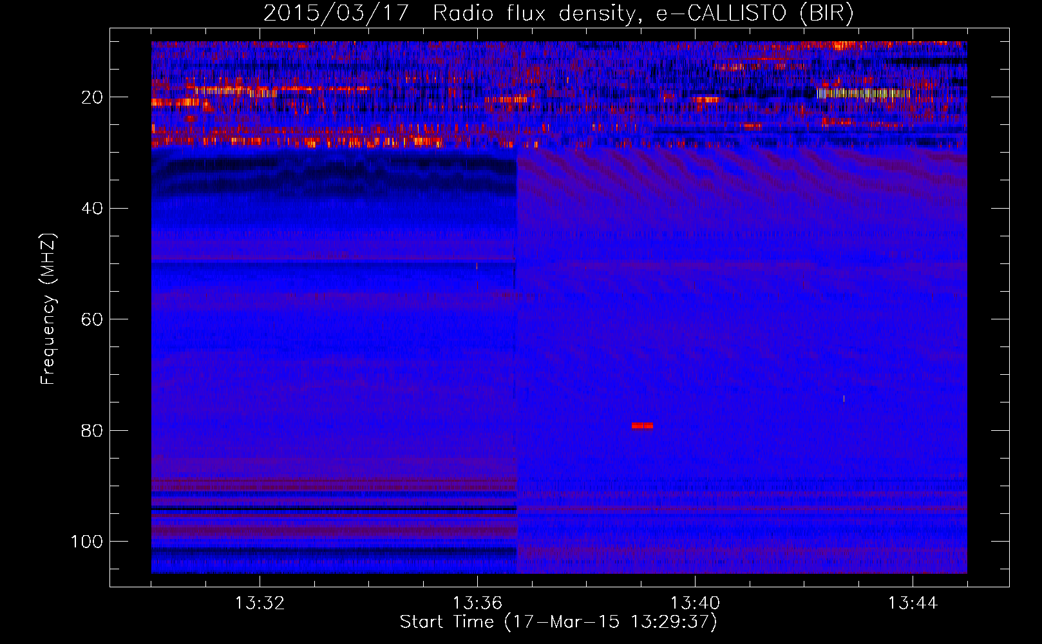This screenshot has height=644, width=1042.
Task: Click the 100 frequency tick label
Action: pos(87,541)
